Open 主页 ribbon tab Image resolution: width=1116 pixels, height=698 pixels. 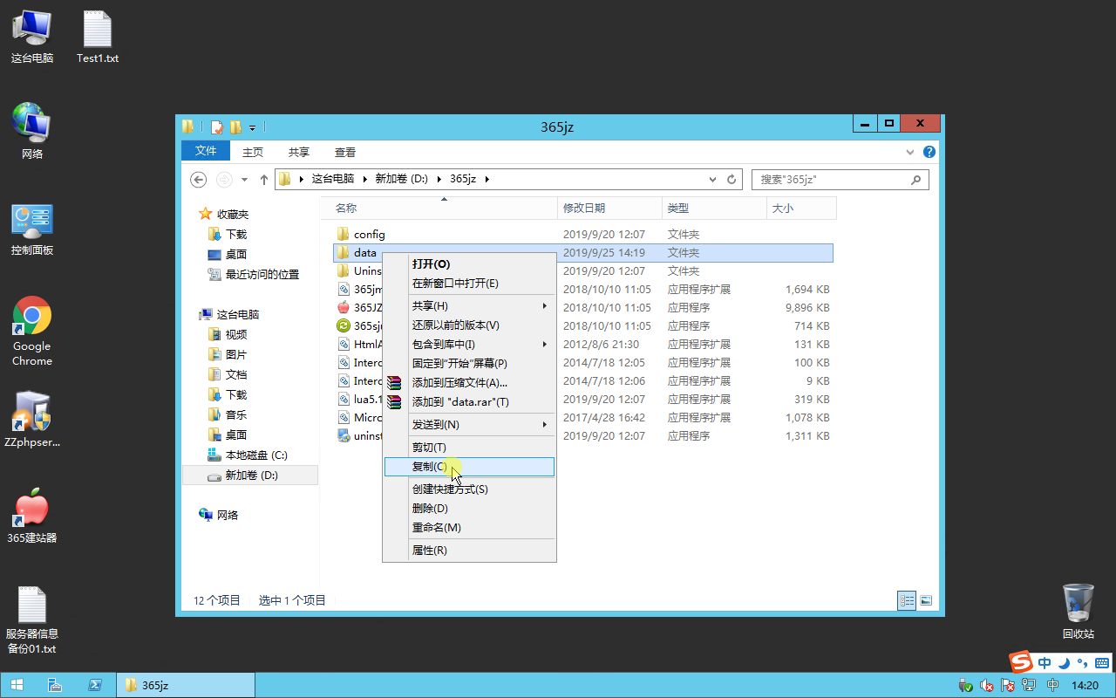253,152
